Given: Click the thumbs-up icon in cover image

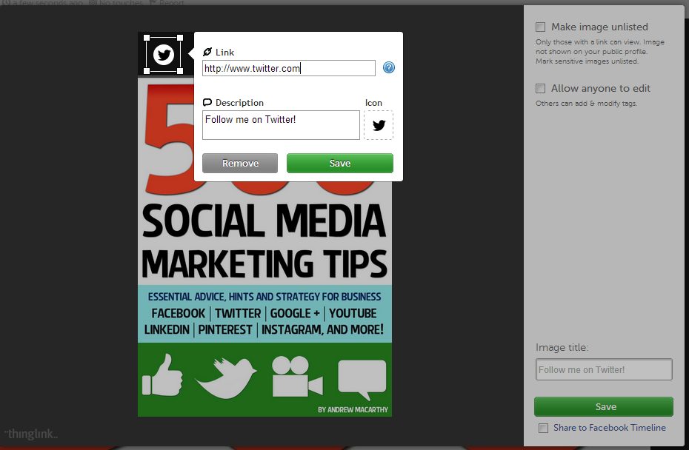Looking at the screenshot, I should click(162, 375).
